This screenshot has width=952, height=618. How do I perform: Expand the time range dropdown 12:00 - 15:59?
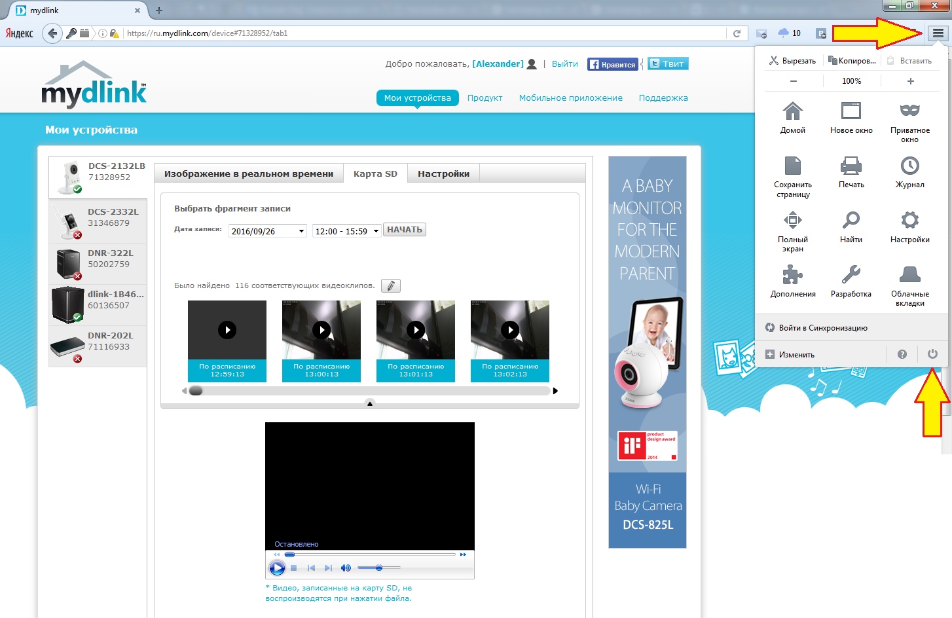click(346, 231)
